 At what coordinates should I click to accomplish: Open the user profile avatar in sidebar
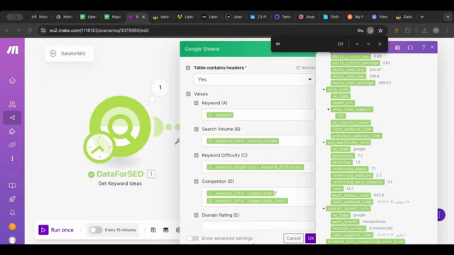12,240
